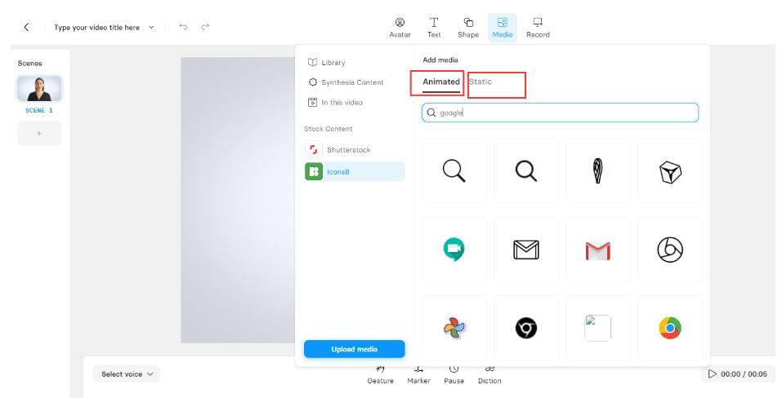Undo the last action
778x398 pixels.
[183, 27]
